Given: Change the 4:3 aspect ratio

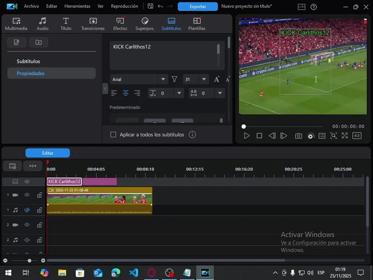Looking at the screenshot, I should (x=357, y=136).
